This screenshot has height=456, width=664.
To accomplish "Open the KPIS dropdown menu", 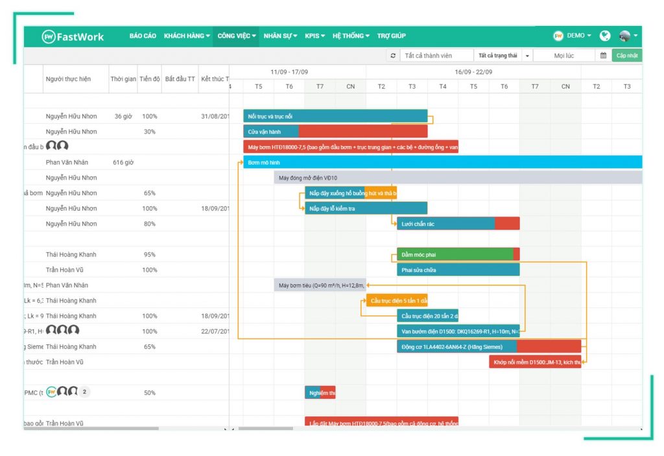I will [314, 36].
